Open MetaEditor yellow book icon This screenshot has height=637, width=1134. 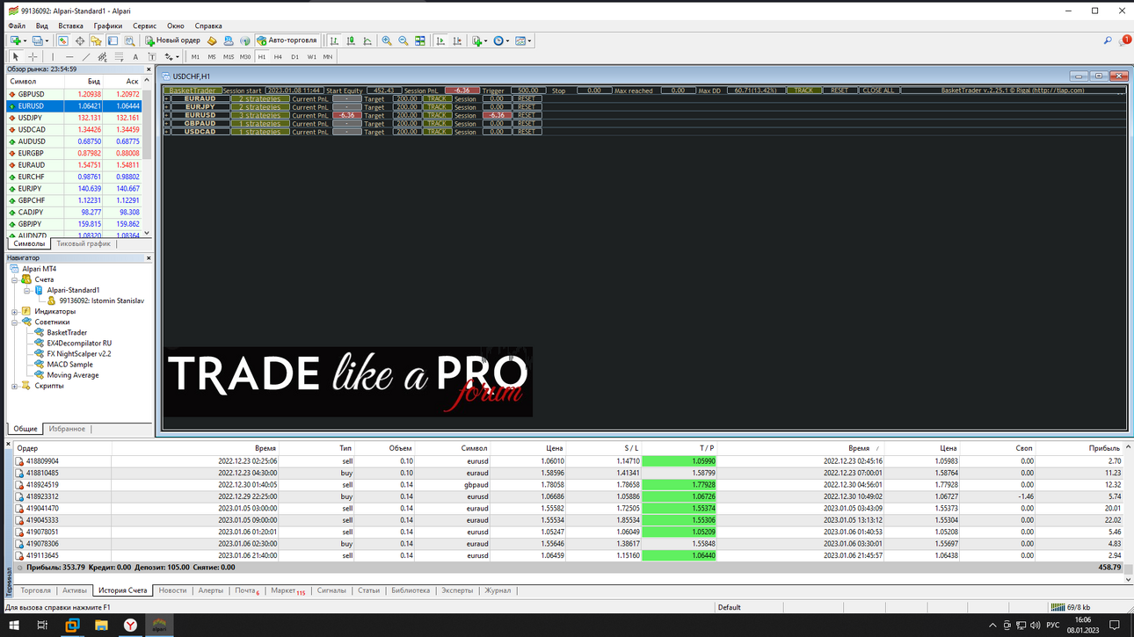point(212,40)
